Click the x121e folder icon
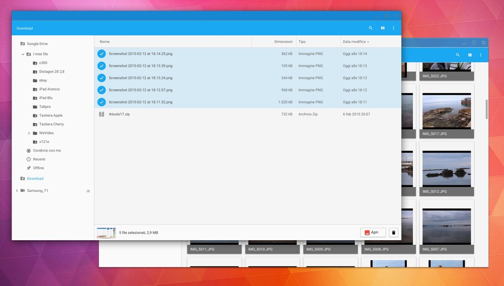504x286 pixels. pyautogui.click(x=35, y=142)
